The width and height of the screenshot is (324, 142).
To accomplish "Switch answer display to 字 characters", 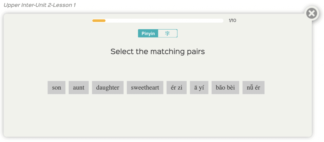I will tap(168, 33).
